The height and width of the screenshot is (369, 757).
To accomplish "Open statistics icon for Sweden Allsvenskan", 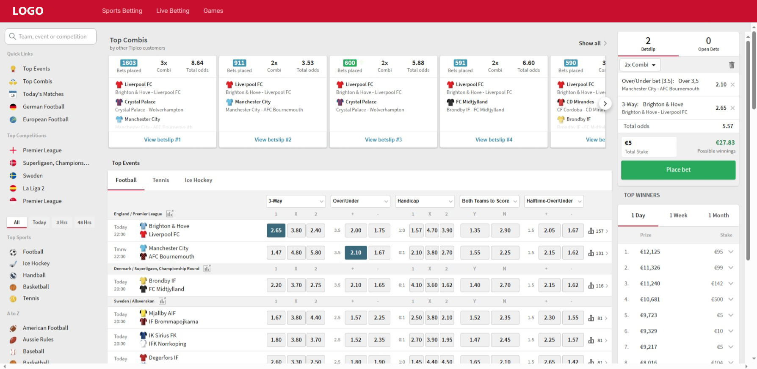I will coord(162,301).
